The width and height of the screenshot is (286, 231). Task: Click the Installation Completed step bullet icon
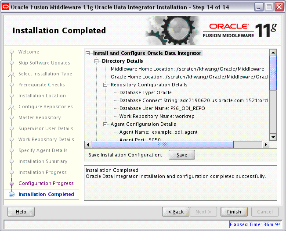coord(11,194)
